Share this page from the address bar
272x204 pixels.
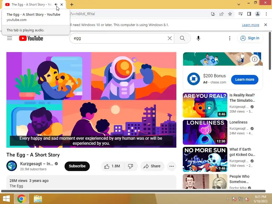[222, 14]
